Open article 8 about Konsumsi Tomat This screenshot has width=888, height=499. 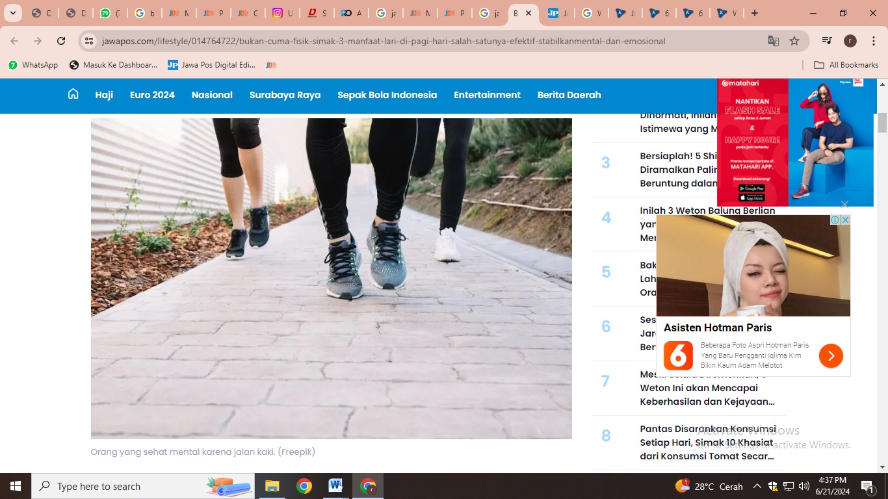(708, 442)
